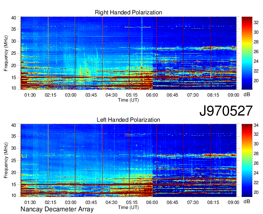The image size is (263, 214).
Task: Click the 34 dB value on the Left Handed color bar
Action: click(x=256, y=125)
